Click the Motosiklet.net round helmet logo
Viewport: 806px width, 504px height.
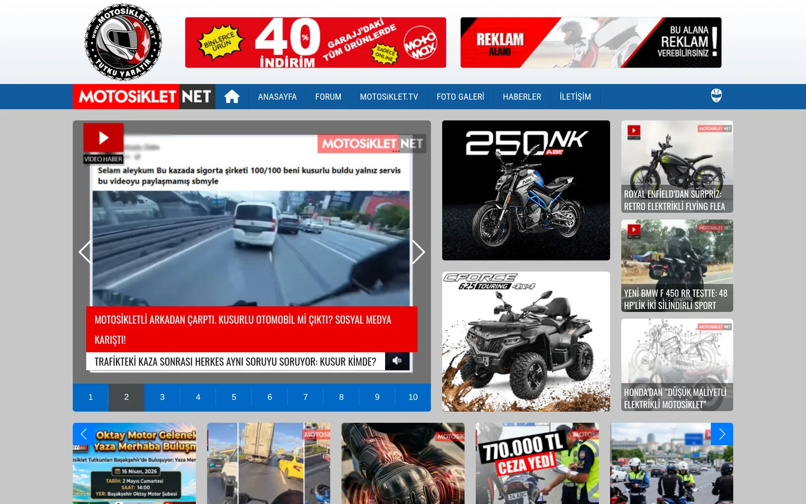123,42
